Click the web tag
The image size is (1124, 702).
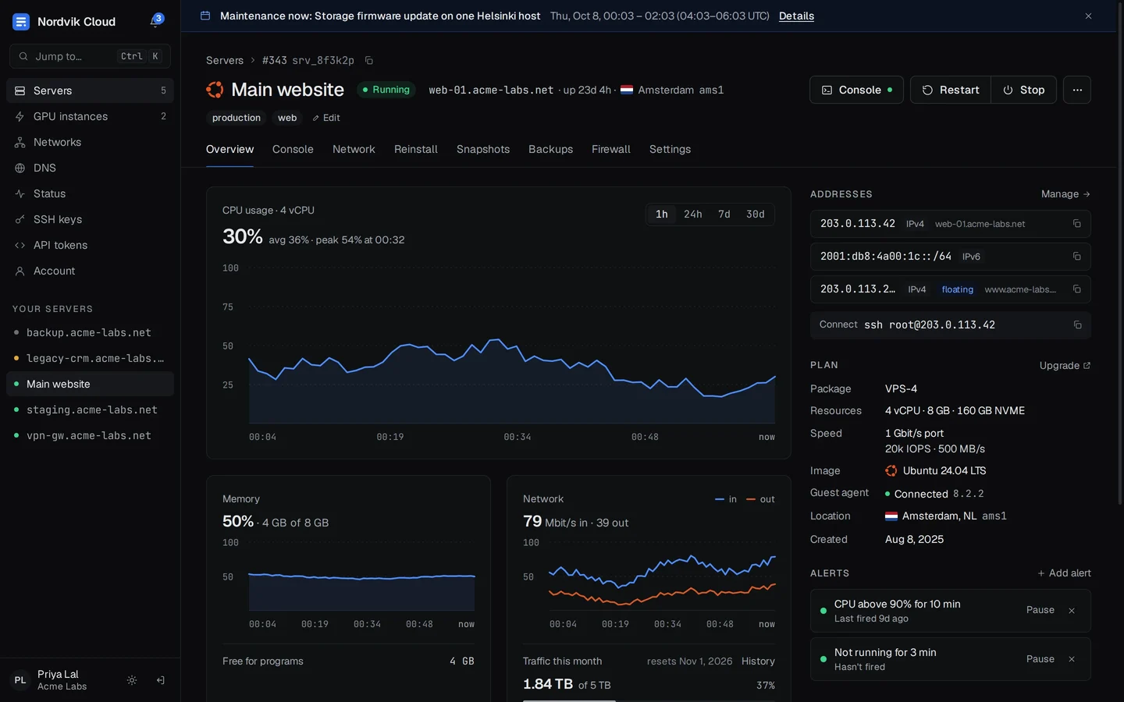coord(287,118)
